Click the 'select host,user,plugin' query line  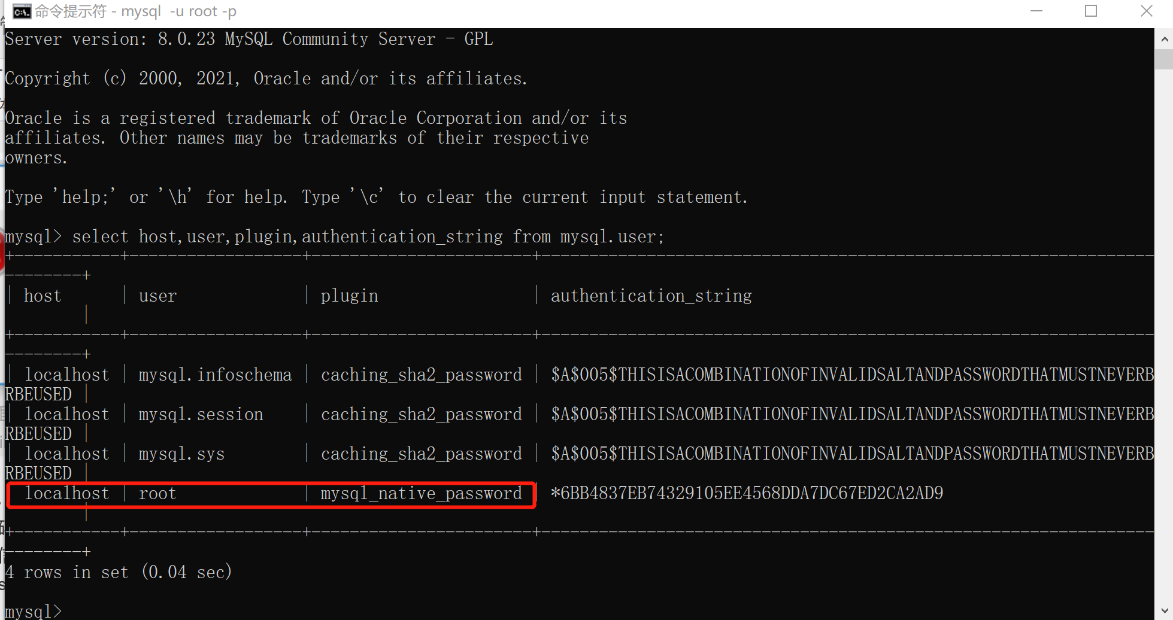tap(335, 237)
